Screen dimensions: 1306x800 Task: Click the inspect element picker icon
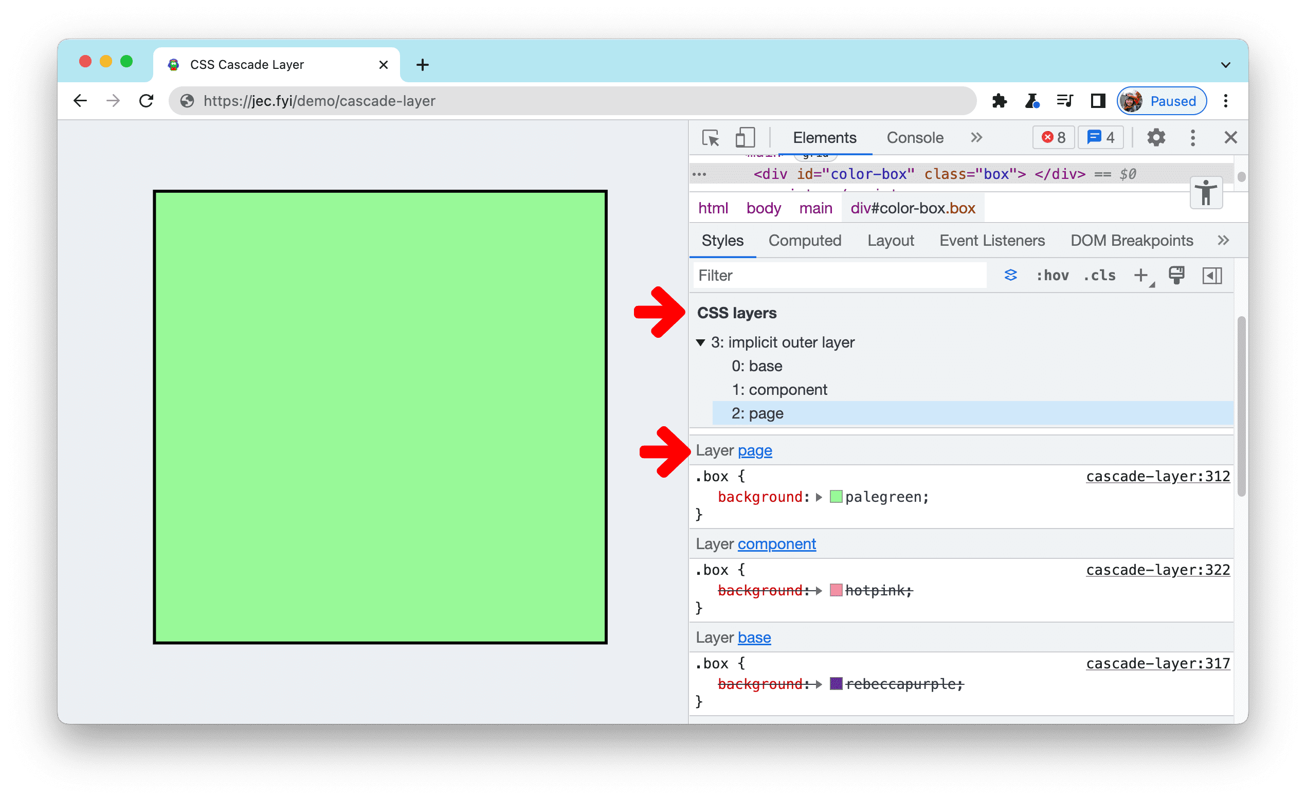pos(710,137)
